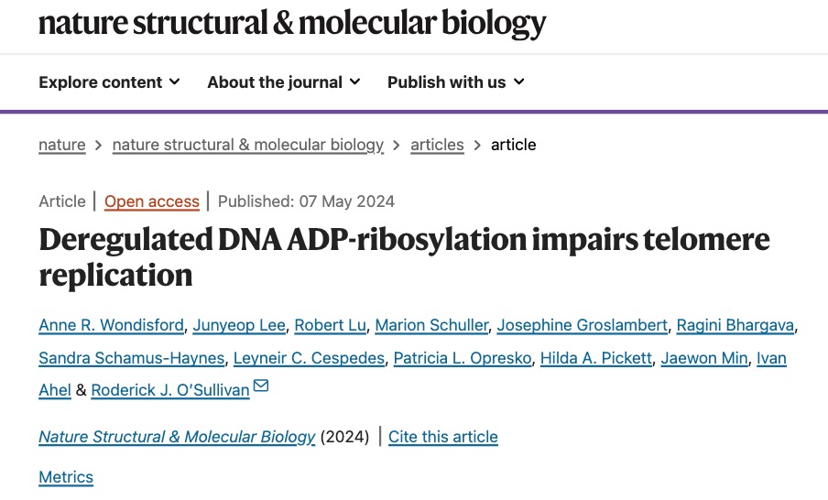828x500 pixels.
Task: Open author Hilda A. Pickett
Action: 597,358
